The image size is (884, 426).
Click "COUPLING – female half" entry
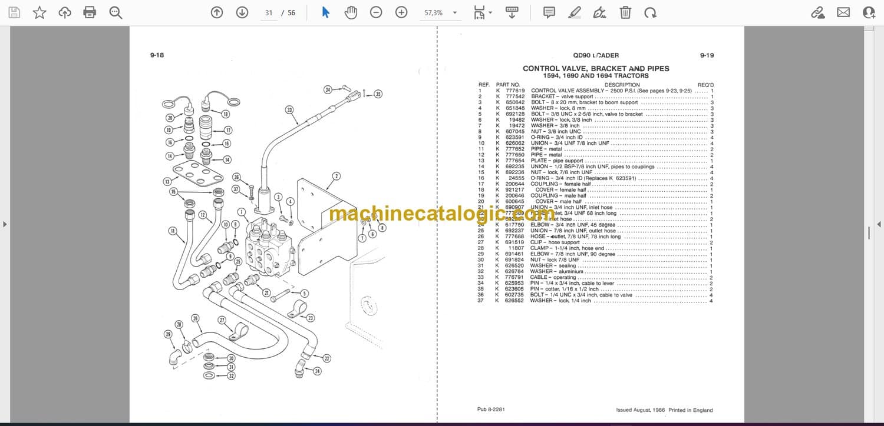560,184
